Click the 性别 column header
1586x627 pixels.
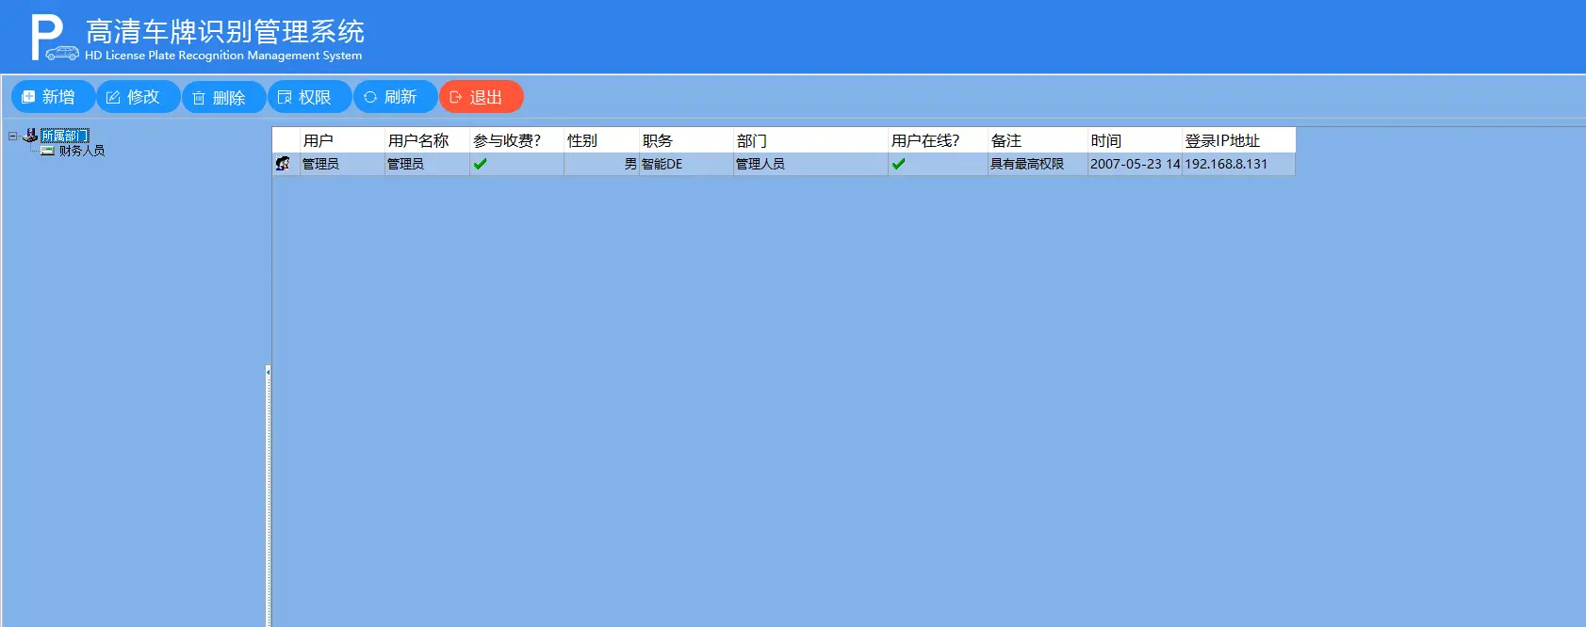(602, 140)
